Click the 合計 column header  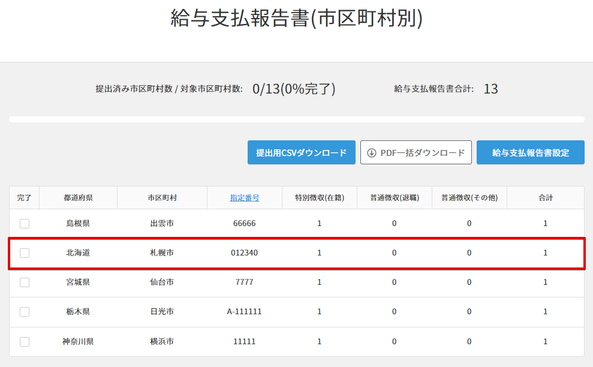coord(545,198)
